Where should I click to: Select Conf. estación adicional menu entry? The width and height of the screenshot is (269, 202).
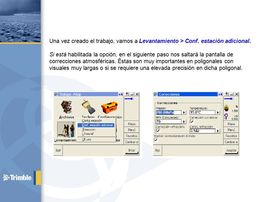[96, 125]
